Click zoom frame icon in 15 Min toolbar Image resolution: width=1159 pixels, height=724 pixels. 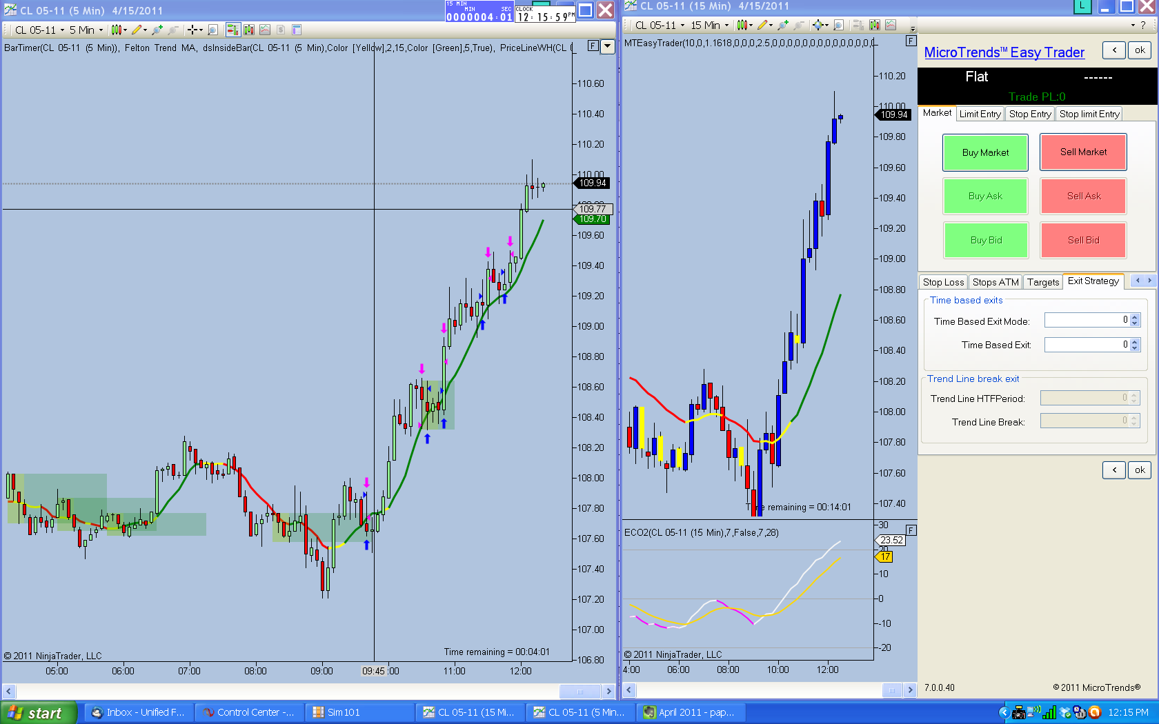(x=838, y=25)
